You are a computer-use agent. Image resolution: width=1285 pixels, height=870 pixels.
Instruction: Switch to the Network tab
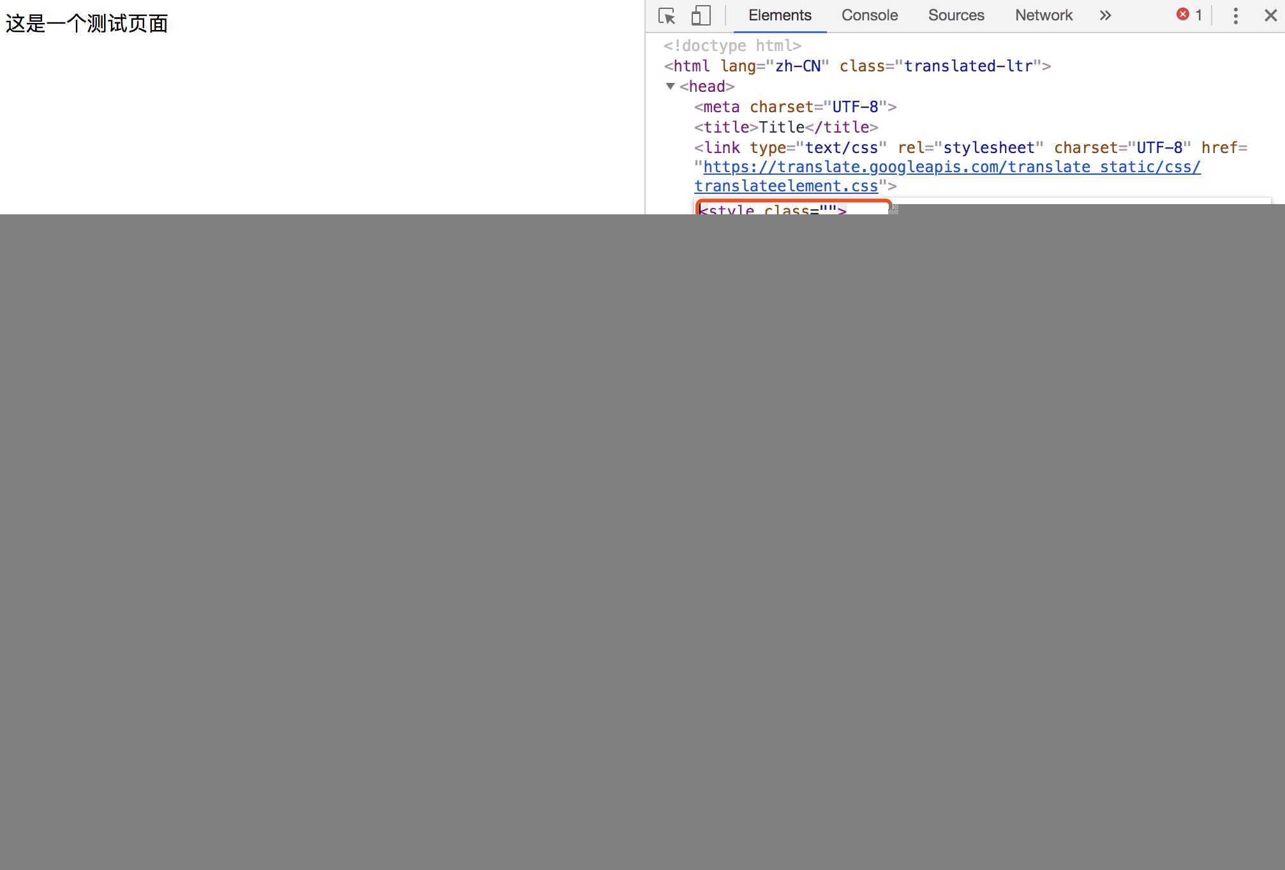(1043, 15)
